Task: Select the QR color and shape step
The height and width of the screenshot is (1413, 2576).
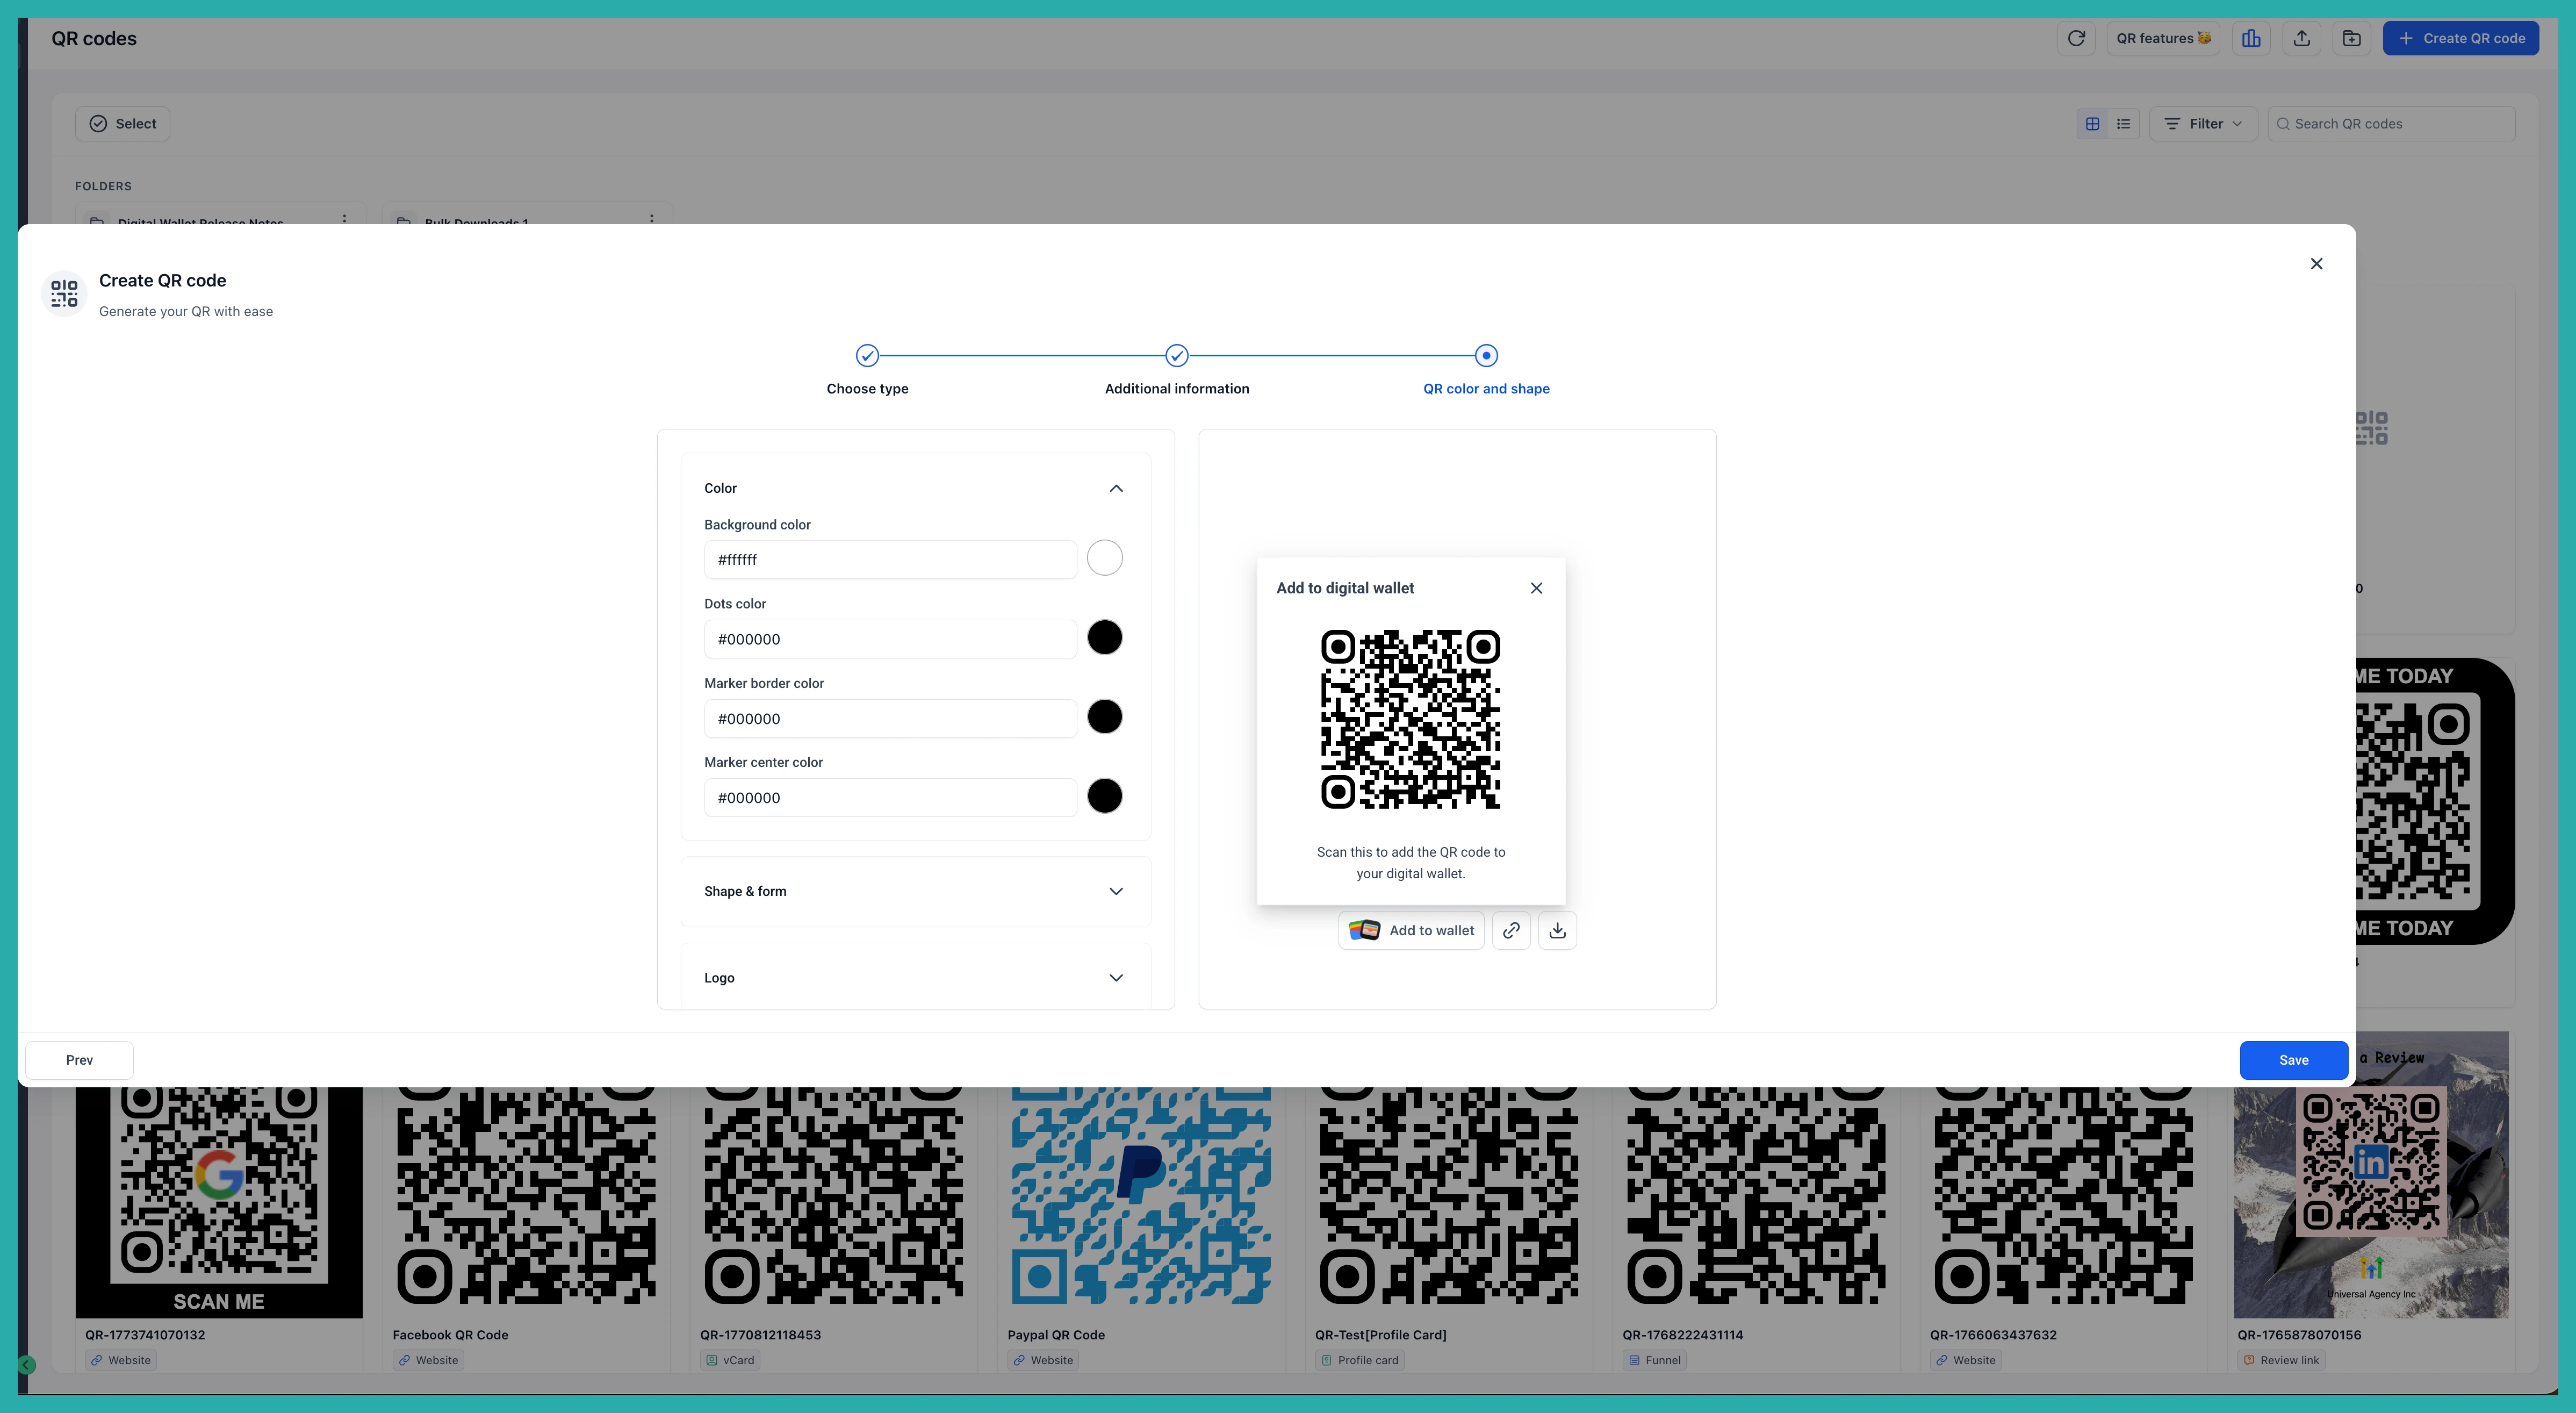Action: click(x=1486, y=370)
